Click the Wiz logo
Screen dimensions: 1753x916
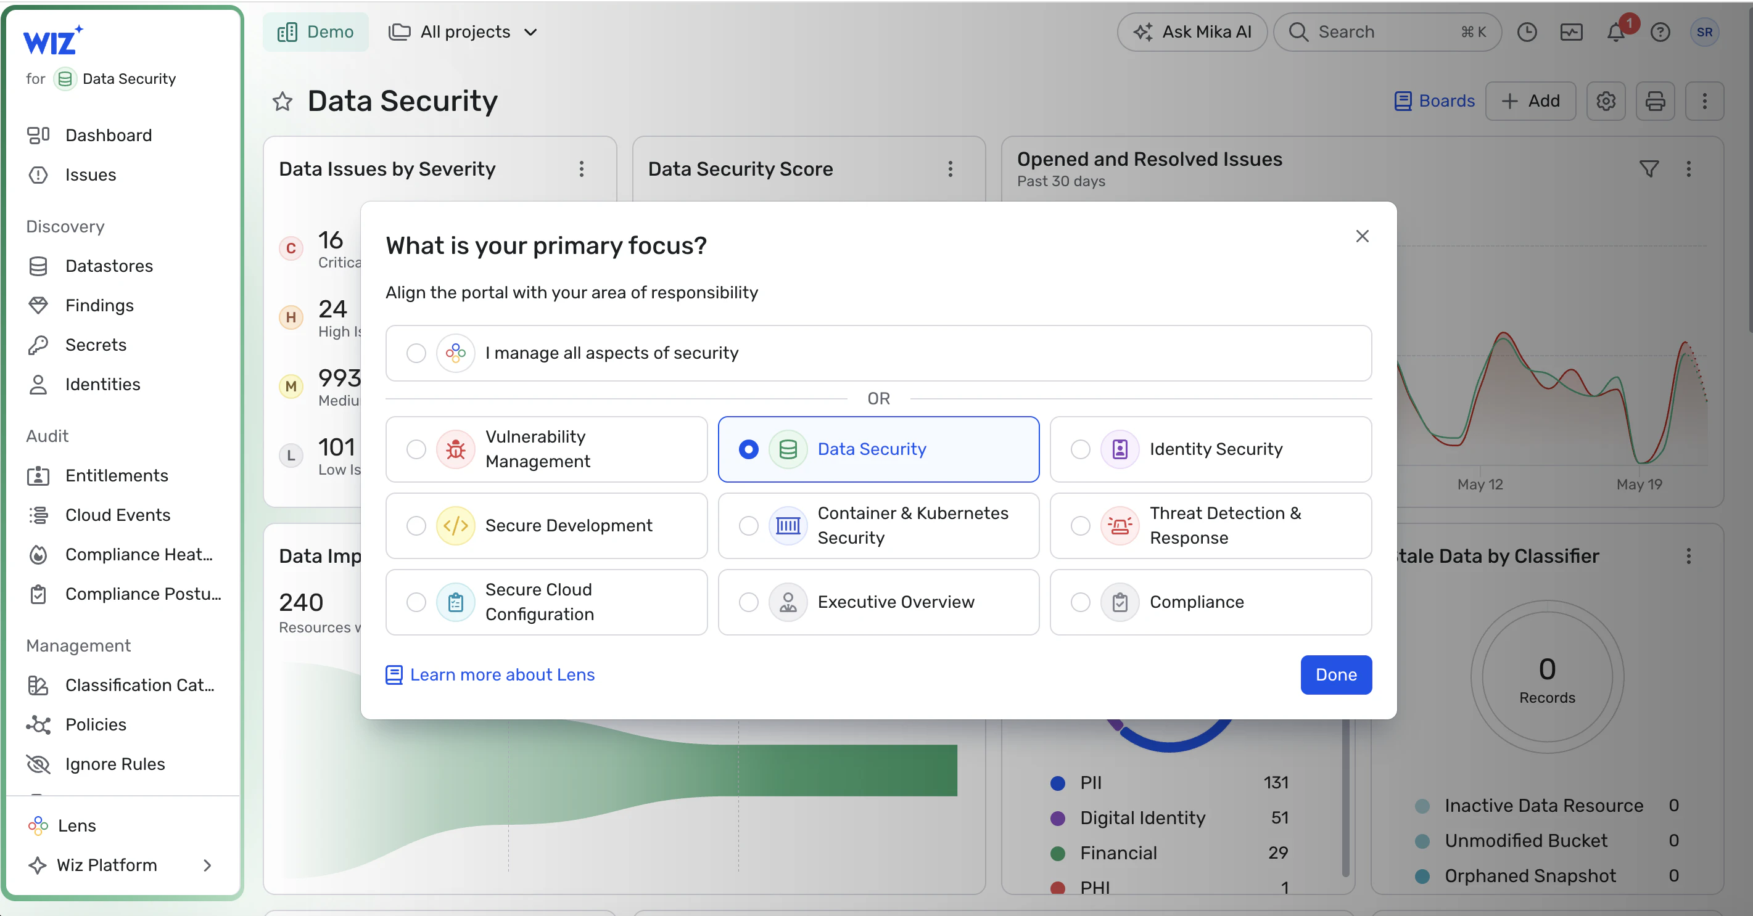pyautogui.click(x=52, y=40)
